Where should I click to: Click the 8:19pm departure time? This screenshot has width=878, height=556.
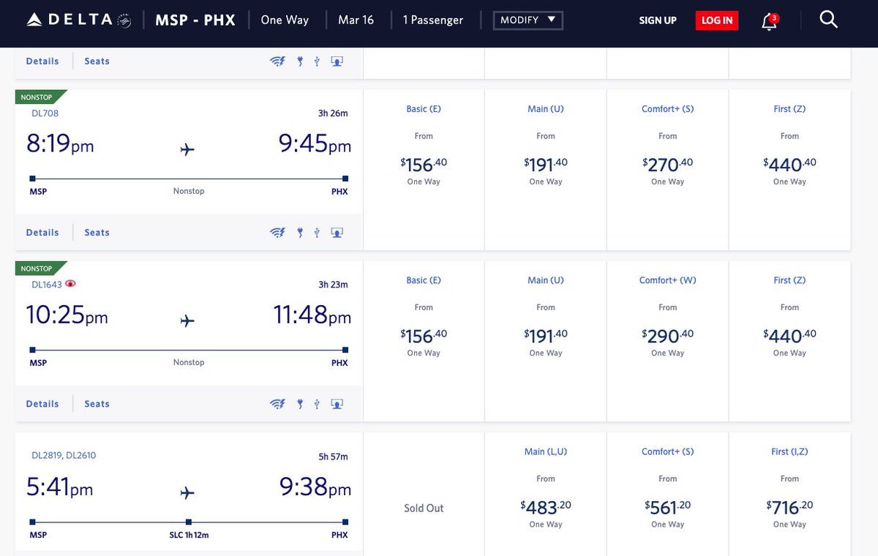click(60, 144)
